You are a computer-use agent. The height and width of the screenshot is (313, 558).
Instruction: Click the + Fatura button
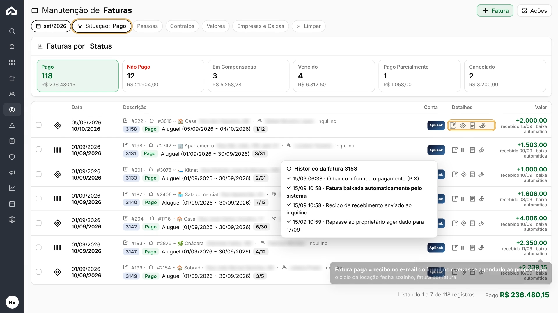(x=495, y=11)
